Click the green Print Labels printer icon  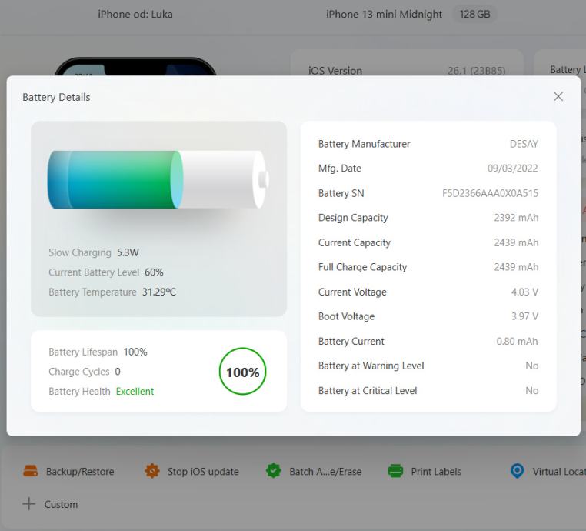pyautogui.click(x=395, y=471)
